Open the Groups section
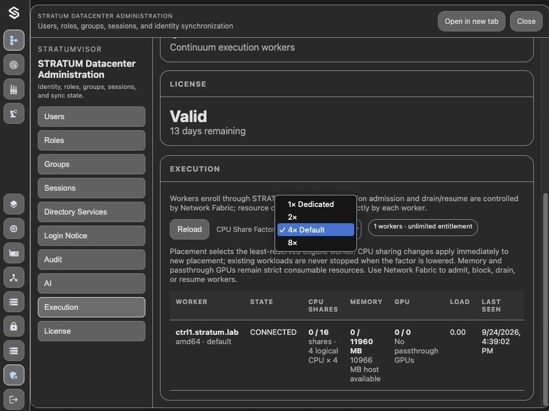The image size is (549, 411). click(x=91, y=164)
